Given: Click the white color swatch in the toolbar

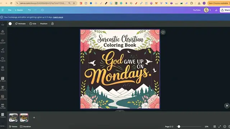Looking at the screenshot, I should pos(10,24).
